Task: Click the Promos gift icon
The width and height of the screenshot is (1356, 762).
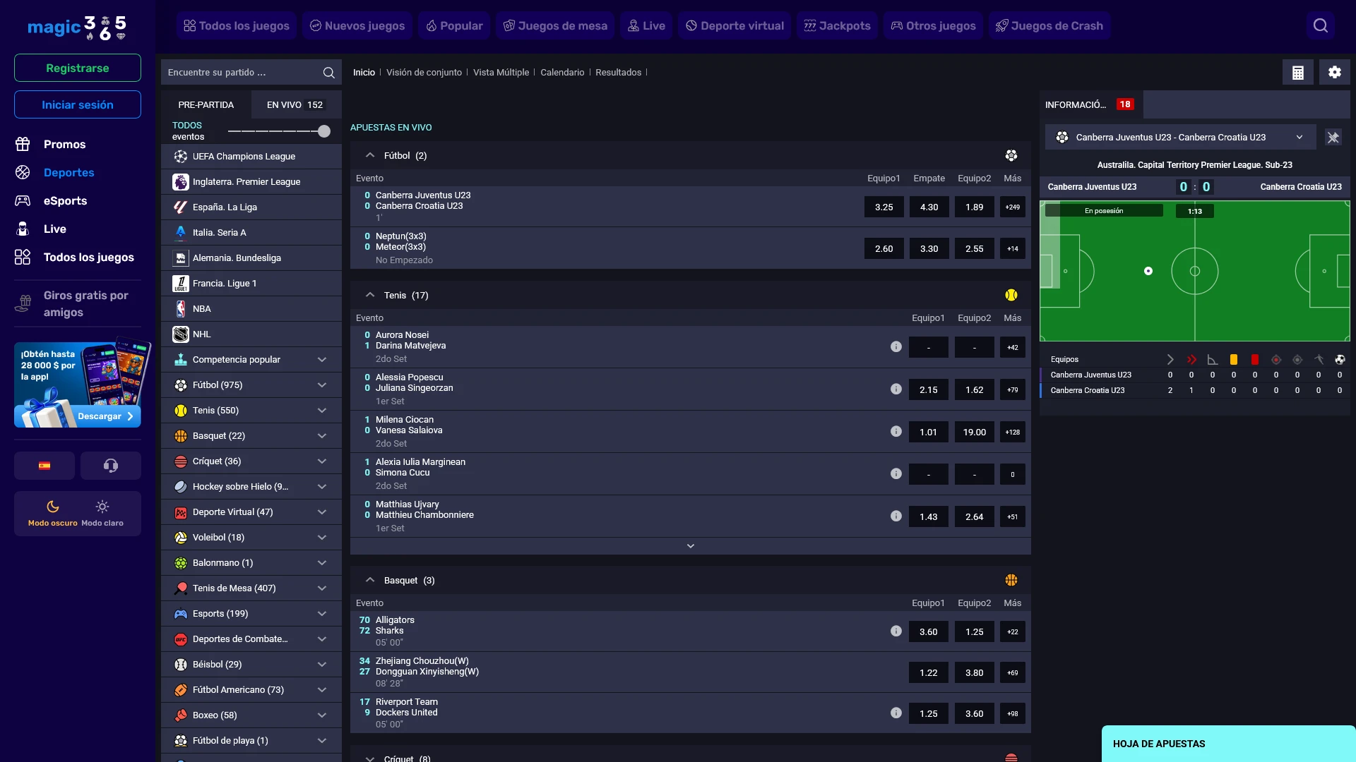Action: pyautogui.click(x=23, y=144)
